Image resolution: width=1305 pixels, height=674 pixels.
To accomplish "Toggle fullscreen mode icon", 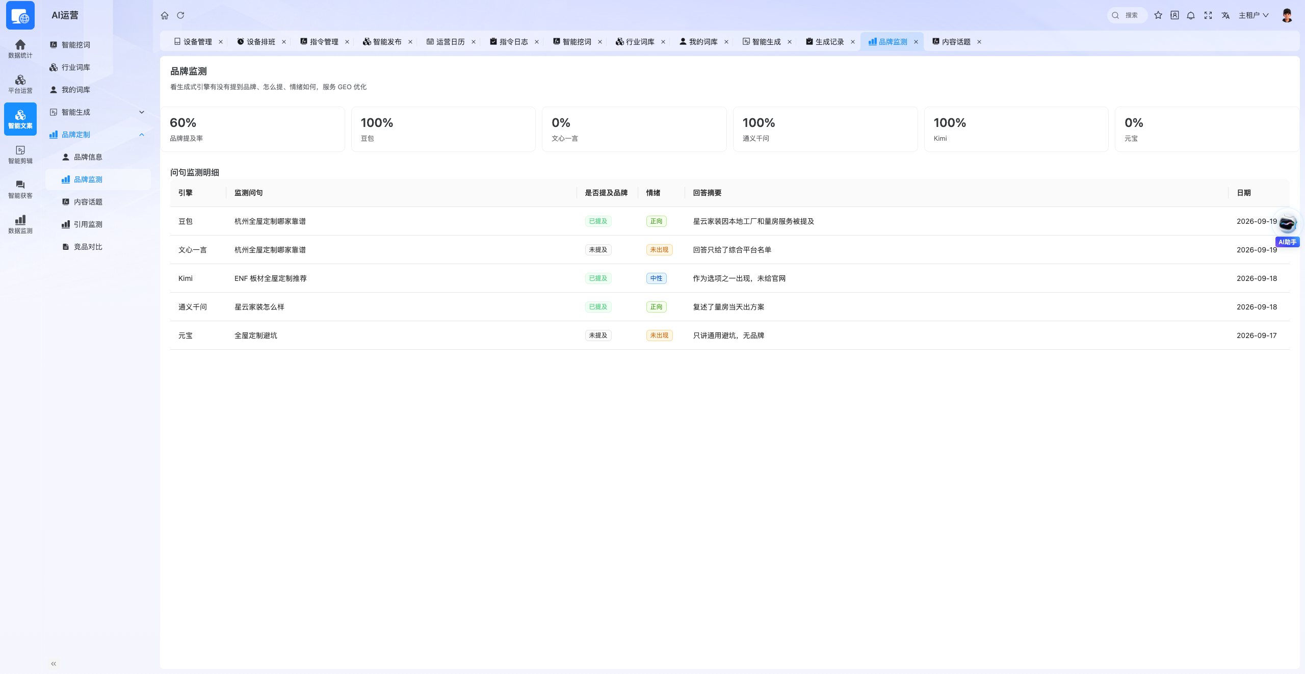I will coord(1208,15).
